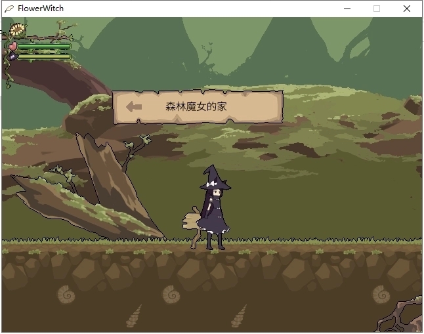Click the pink heart health icon
The height and width of the screenshot is (334, 424).
pyautogui.click(x=12, y=46)
